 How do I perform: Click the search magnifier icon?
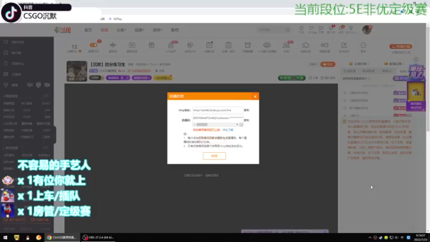point(288,30)
